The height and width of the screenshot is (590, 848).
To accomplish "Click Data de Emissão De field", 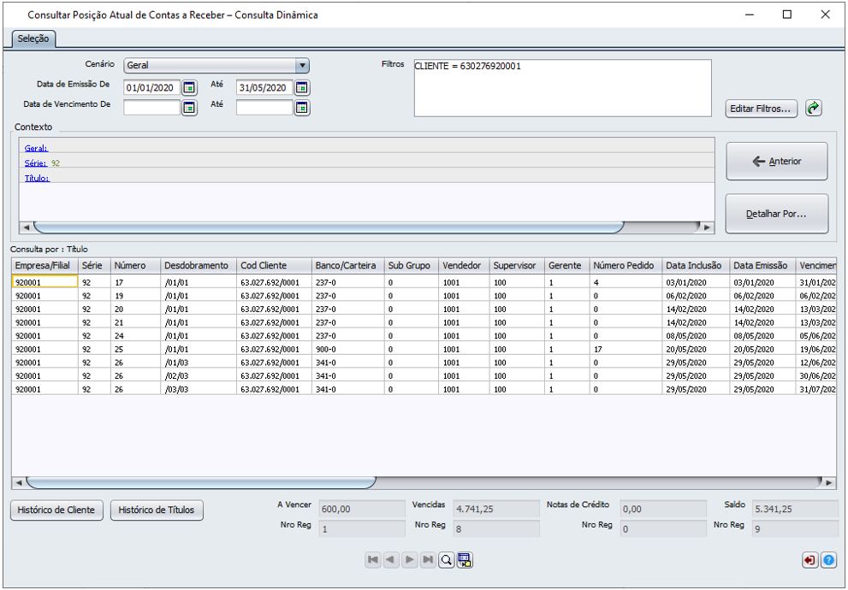I will [x=151, y=87].
